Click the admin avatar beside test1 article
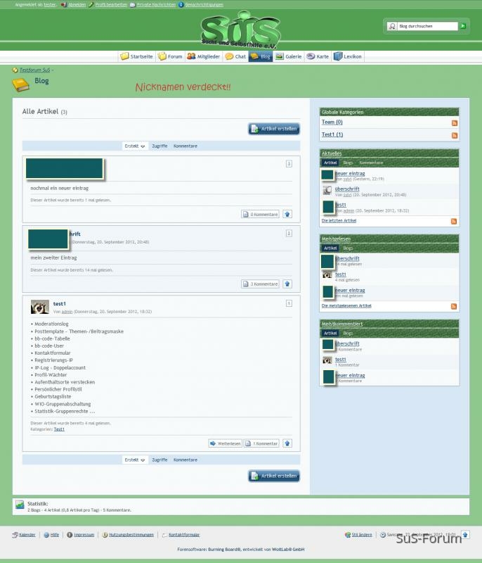 (x=40, y=307)
